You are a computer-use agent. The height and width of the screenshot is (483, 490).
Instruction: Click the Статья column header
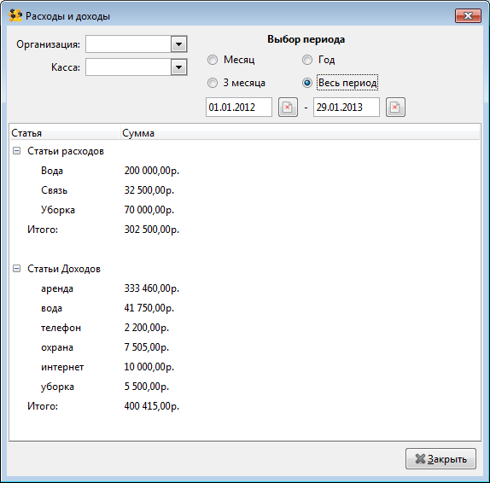(x=65, y=133)
